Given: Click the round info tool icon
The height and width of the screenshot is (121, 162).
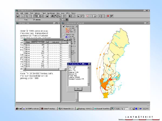Looking at the screenshot, I should (x=67, y=20).
